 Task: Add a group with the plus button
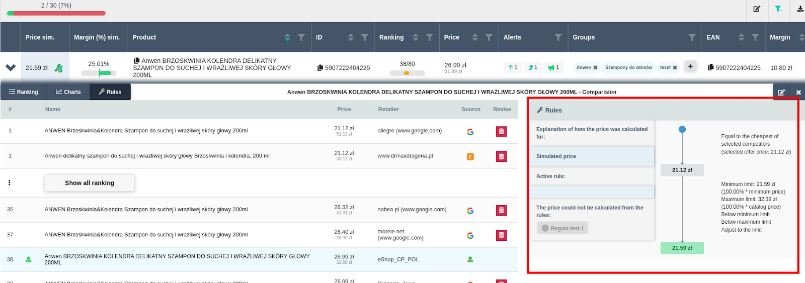point(690,66)
